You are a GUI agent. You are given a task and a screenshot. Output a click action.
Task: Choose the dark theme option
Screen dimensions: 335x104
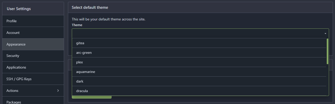[80, 81]
